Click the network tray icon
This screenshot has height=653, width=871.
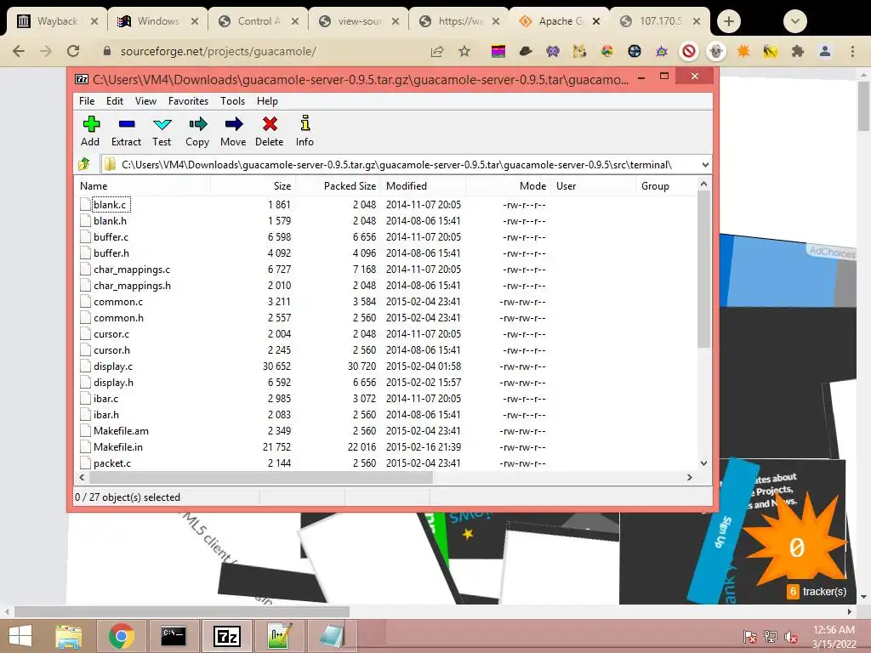771,637
